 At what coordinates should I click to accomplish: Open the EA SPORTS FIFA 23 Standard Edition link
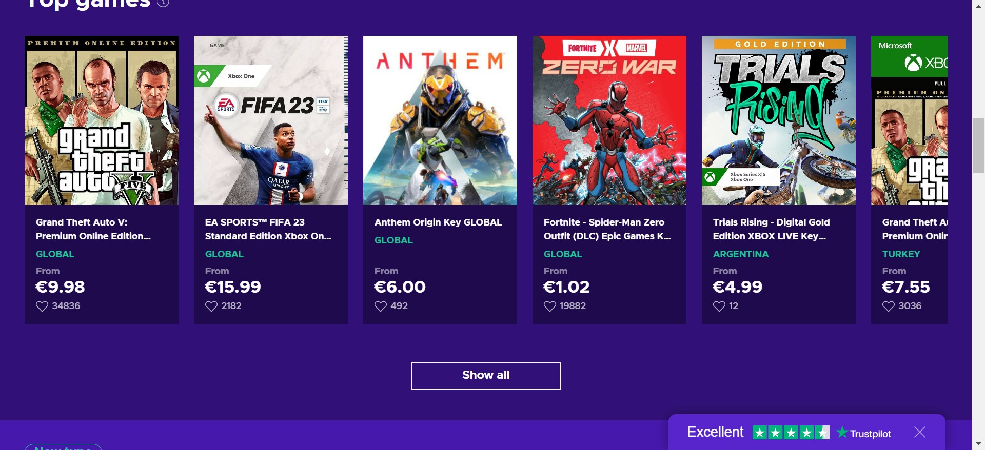click(268, 229)
